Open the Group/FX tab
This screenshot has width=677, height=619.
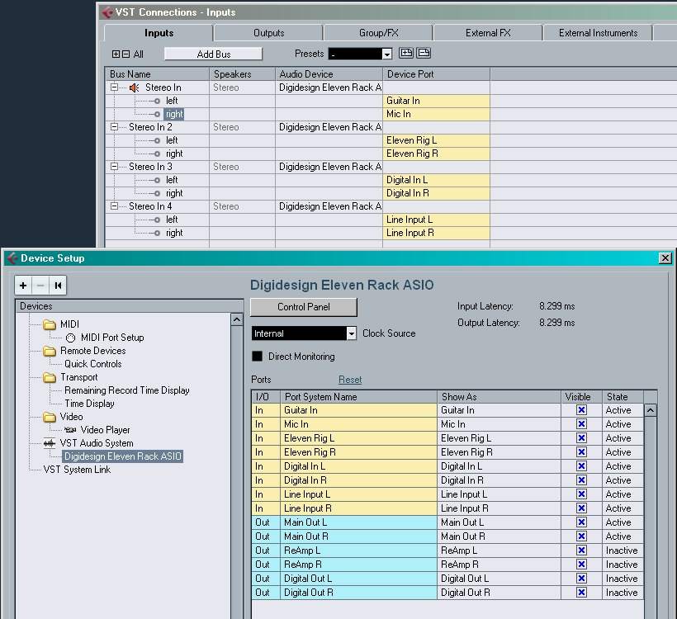(x=378, y=33)
